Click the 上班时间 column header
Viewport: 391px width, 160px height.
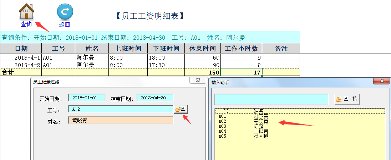[x=128, y=48]
